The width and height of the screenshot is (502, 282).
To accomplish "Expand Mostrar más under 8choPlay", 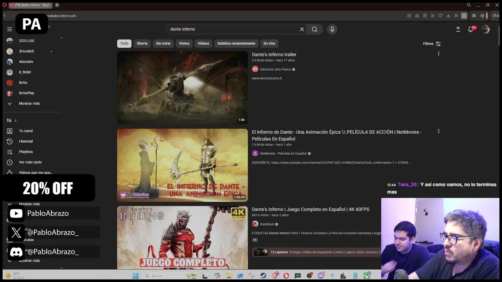I will pyautogui.click(x=29, y=103).
